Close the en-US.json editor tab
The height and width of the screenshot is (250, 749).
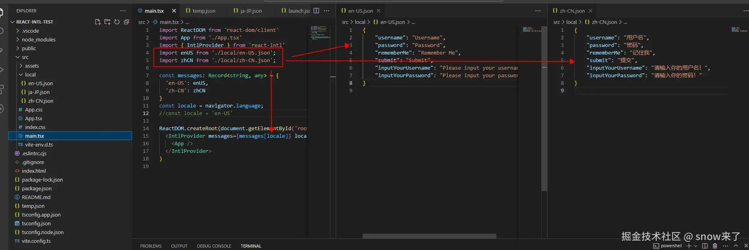click(379, 11)
